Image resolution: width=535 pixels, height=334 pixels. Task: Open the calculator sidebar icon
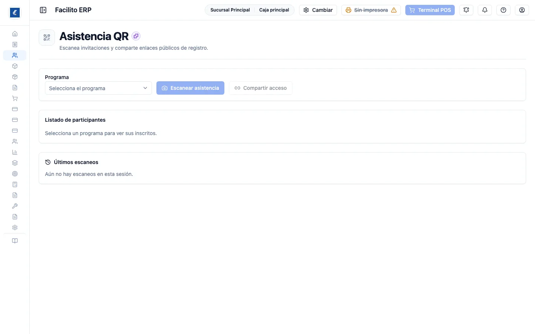coord(15,184)
